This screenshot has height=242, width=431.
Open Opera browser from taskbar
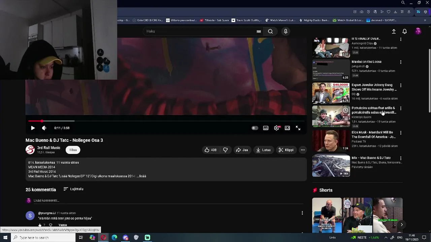coord(103,238)
